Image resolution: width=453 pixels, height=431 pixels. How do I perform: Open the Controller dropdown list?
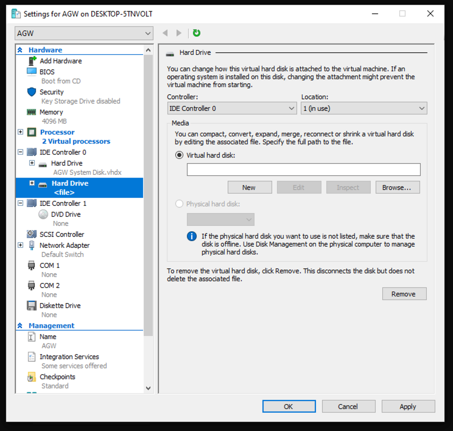click(x=232, y=108)
